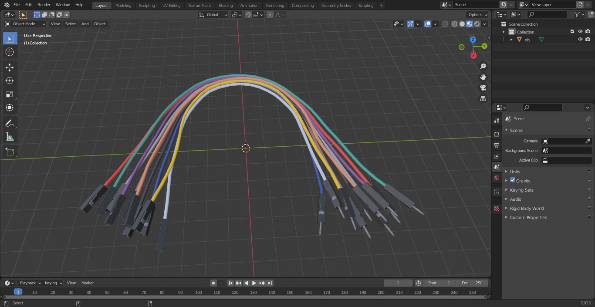This screenshot has width=595, height=307.
Task: Activate the Scale tool
Action: click(x=10, y=94)
